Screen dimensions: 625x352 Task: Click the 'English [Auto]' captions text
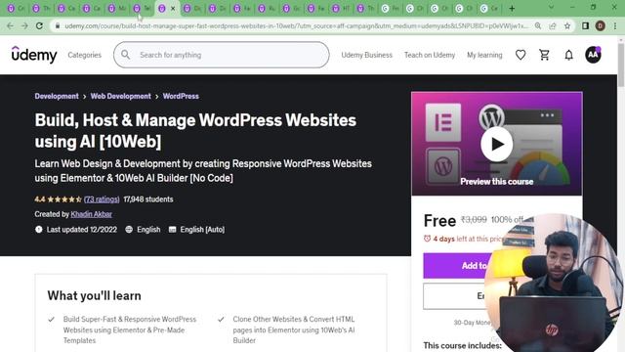coord(202,230)
